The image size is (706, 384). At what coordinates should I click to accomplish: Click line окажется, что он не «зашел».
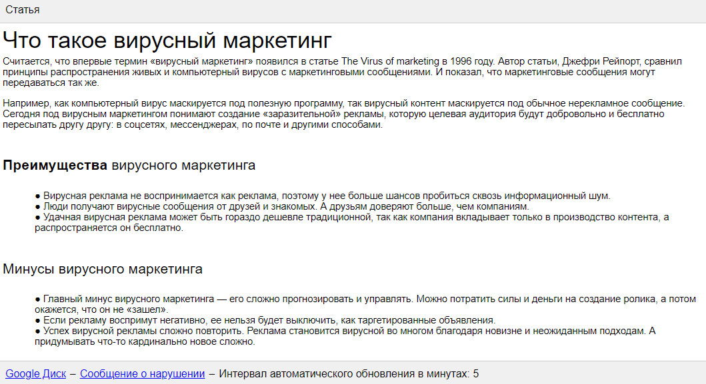coord(101,309)
